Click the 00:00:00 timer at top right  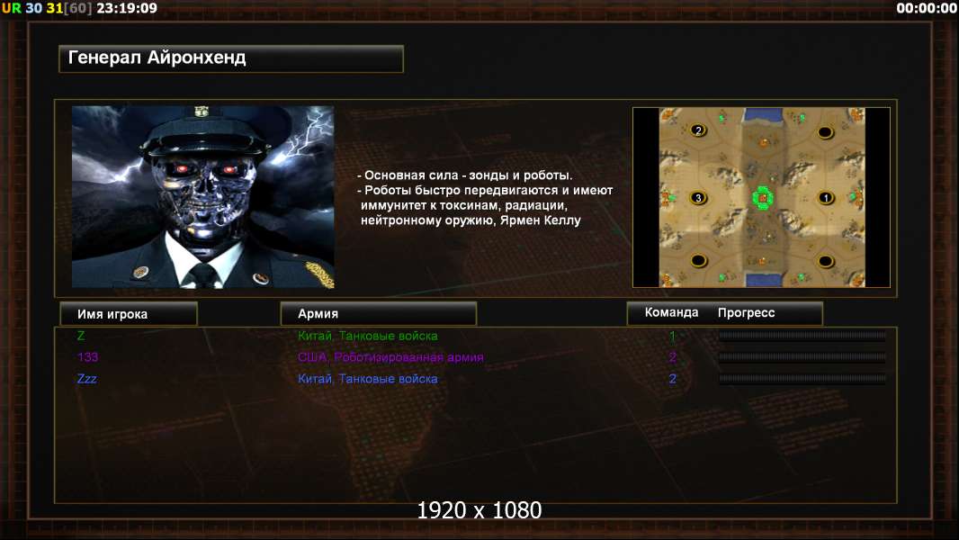(927, 8)
